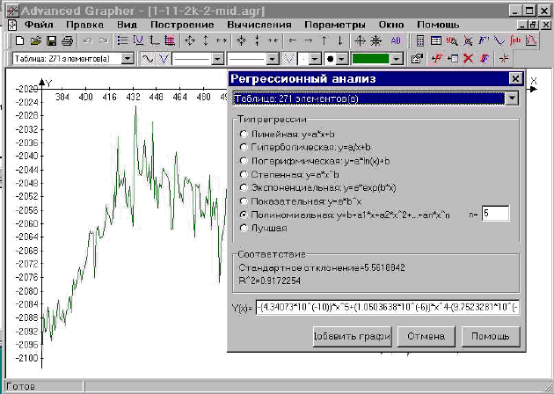Click the integration icon in the toolbar
The height and width of the screenshot is (394, 554).
(515, 40)
